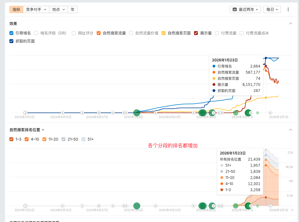Click the G marker above 2024年6月15日 in 效果 chart
The height and width of the screenshot is (222, 299).
tap(62, 113)
